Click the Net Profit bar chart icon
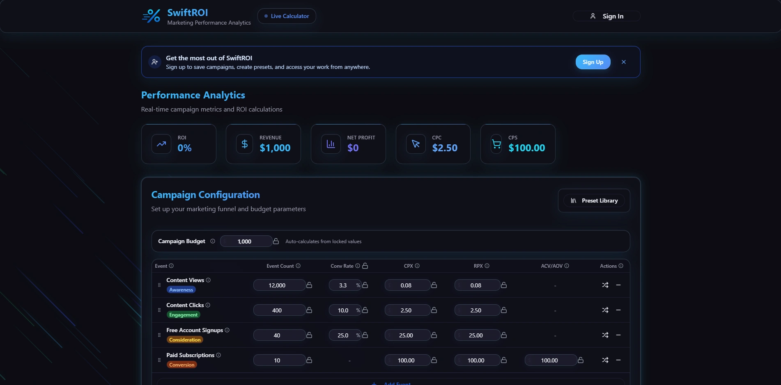The width and height of the screenshot is (781, 385). click(x=331, y=144)
